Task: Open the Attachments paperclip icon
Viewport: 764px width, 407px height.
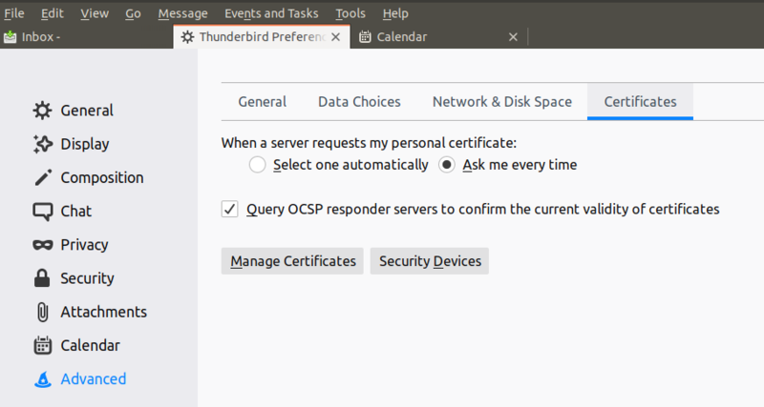Action: click(x=42, y=312)
